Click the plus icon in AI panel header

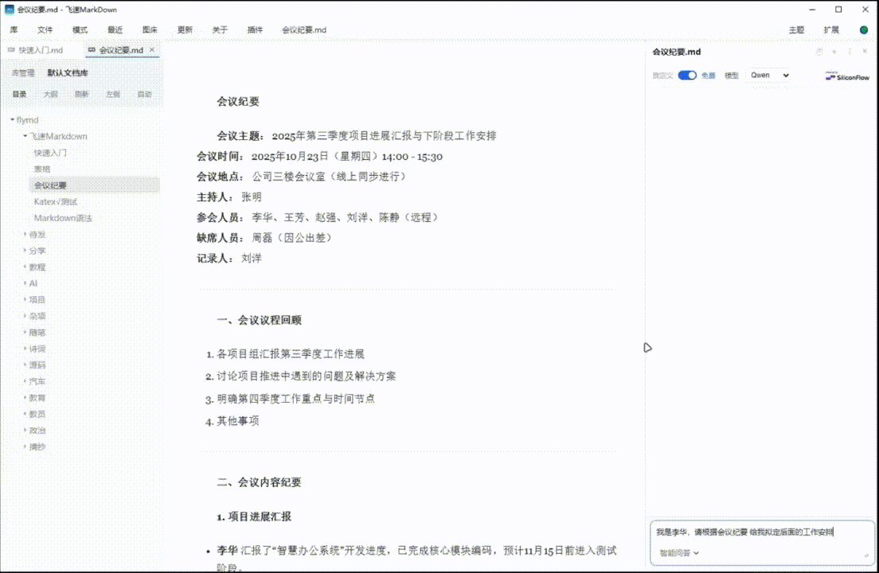click(x=834, y=52)
